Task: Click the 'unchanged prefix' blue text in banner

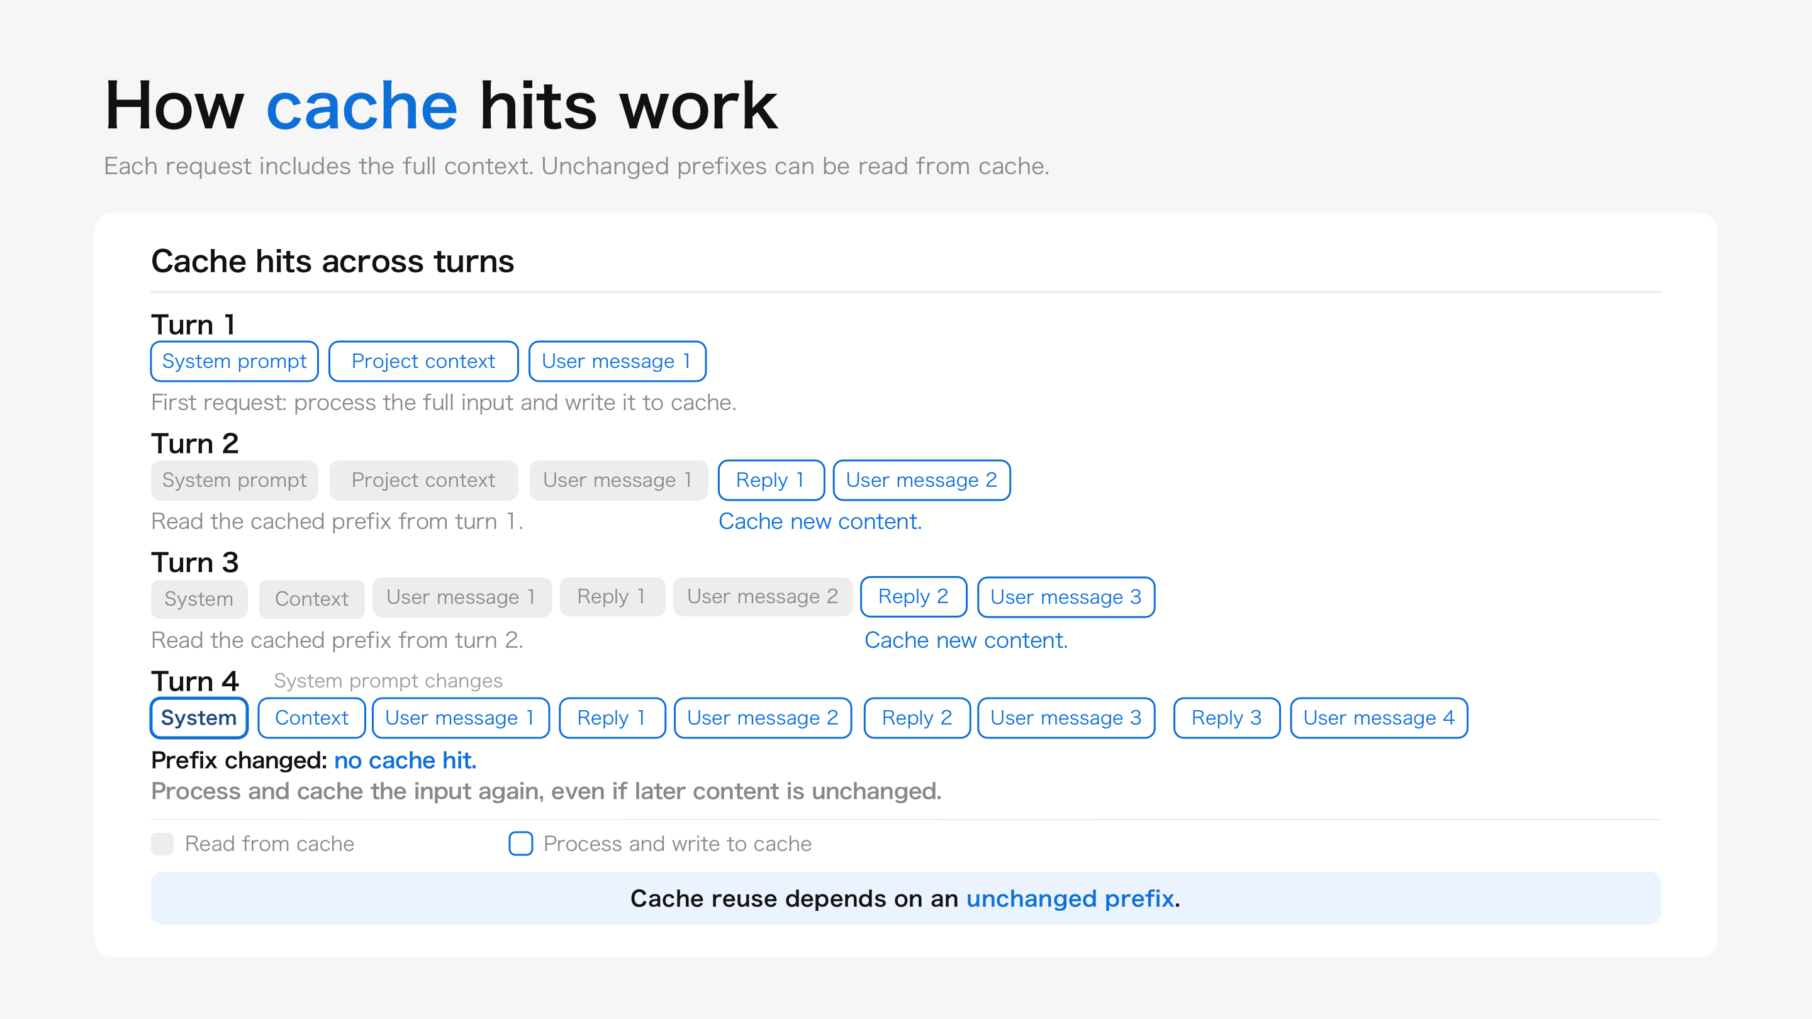Action: pos(1070,899)
